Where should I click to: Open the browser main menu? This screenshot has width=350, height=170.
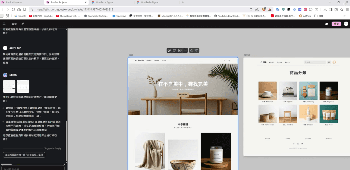click(x=347, y=10)
